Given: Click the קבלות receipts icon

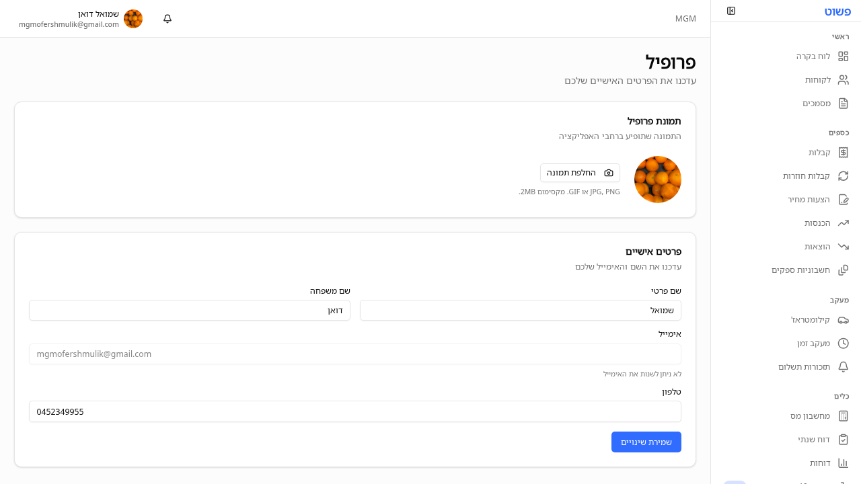Looking at the screenshot, I should pyautogui.click(x=844, y=152).
